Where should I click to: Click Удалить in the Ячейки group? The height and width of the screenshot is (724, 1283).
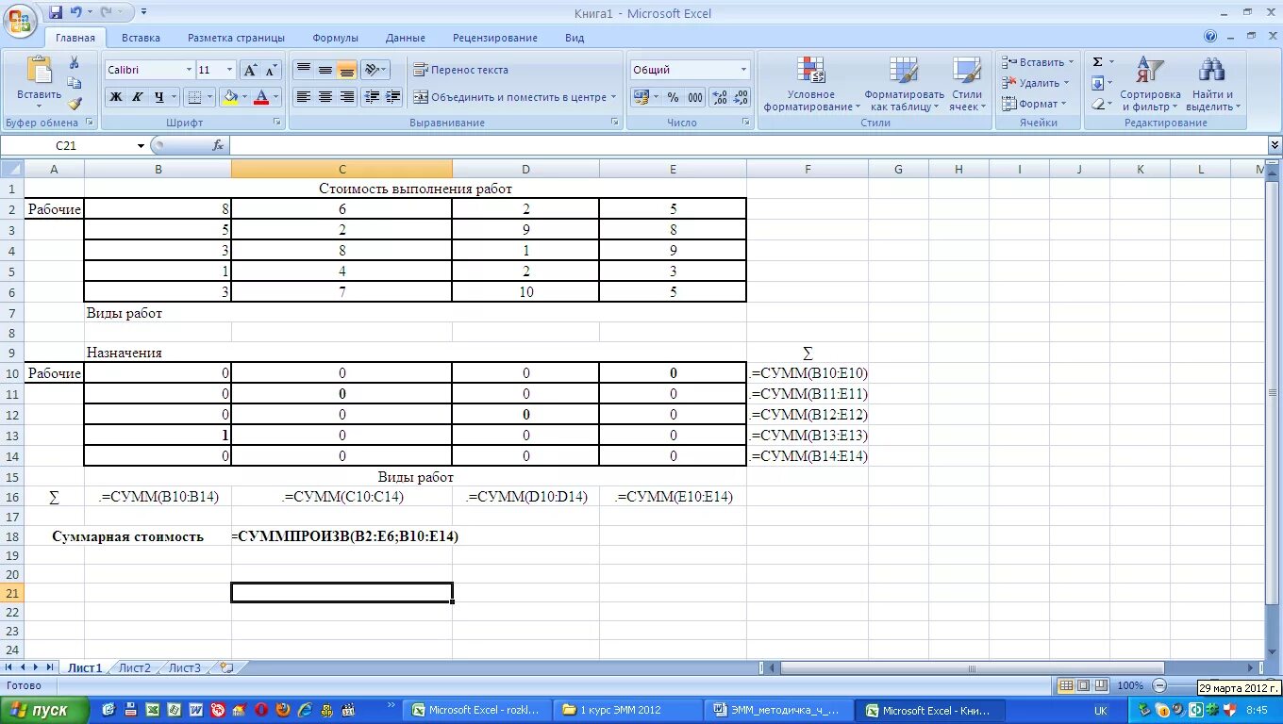[x=1034, y=83]
